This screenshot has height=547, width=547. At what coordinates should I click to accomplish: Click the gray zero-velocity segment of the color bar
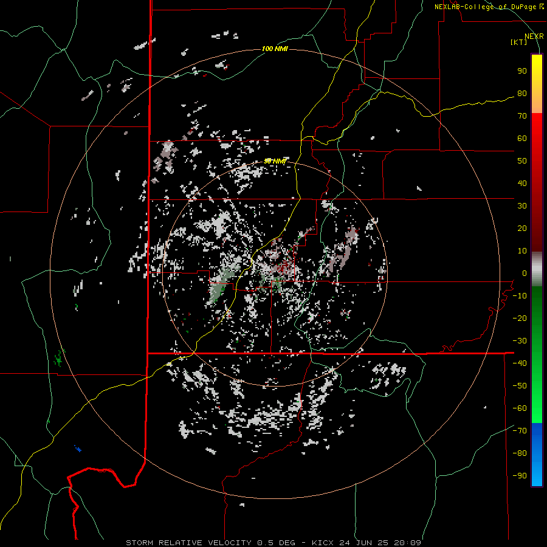tap(537, 269)
